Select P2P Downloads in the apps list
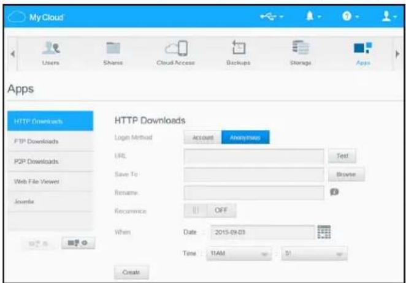This screenshot has width=406, height=283. pos(50,162)
